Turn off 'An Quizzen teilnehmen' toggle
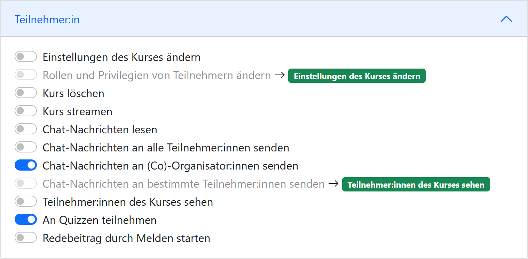The image size is (528, 259). (x=26, y=220)
